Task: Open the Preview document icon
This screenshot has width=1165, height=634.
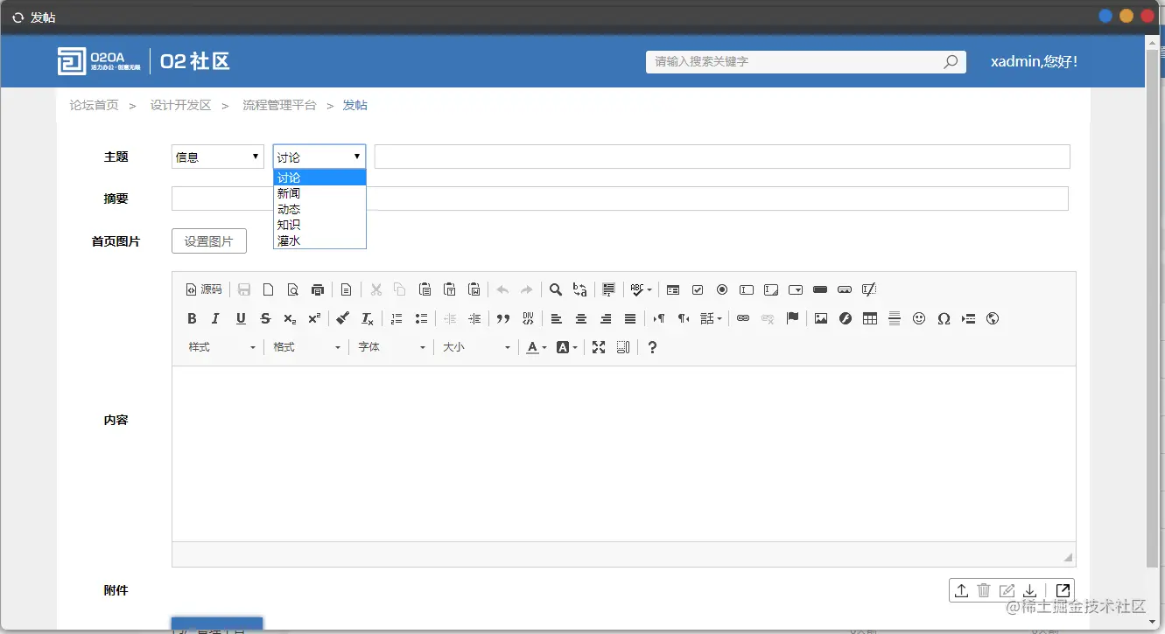Action: tap(293, 289)
